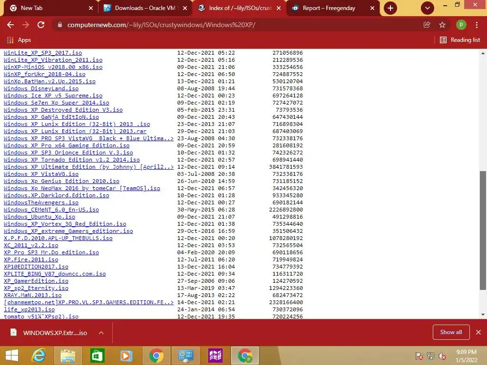This screenshot has height=365, width=487.
Task: Open X.P.F.D.2010.APL-UP_THEBULLS.iso link
Action: point(58,239)
